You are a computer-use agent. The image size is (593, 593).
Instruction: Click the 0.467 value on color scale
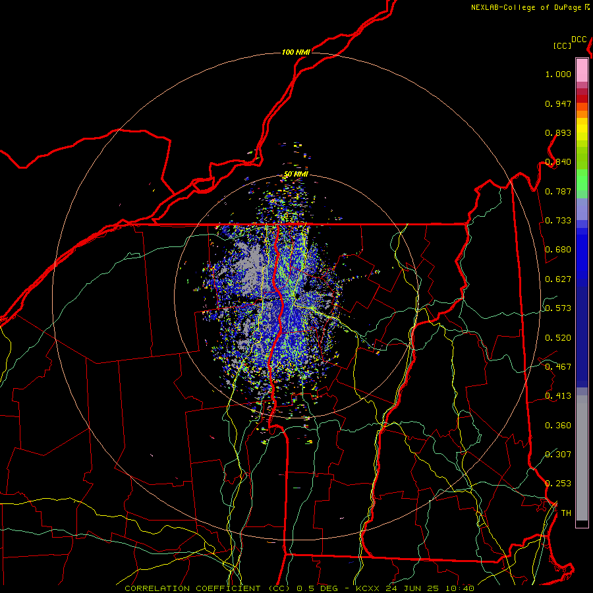(558, 367)
